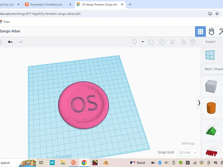Click the Cruise magnet tool icon
Screen dimensions: 223x167
193,42
